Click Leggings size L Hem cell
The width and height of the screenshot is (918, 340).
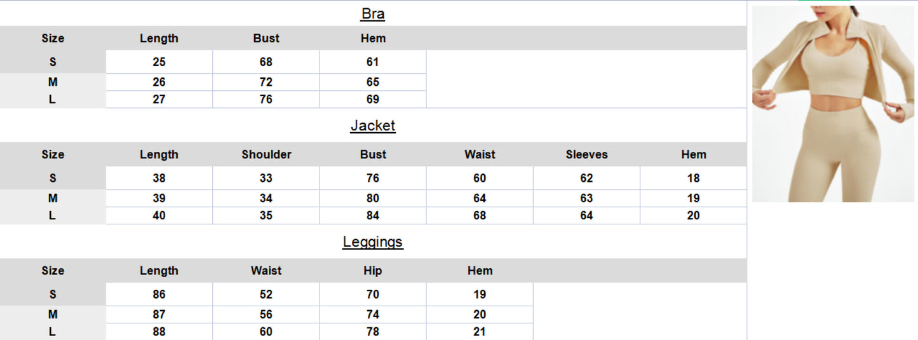[x=480, y=332]
